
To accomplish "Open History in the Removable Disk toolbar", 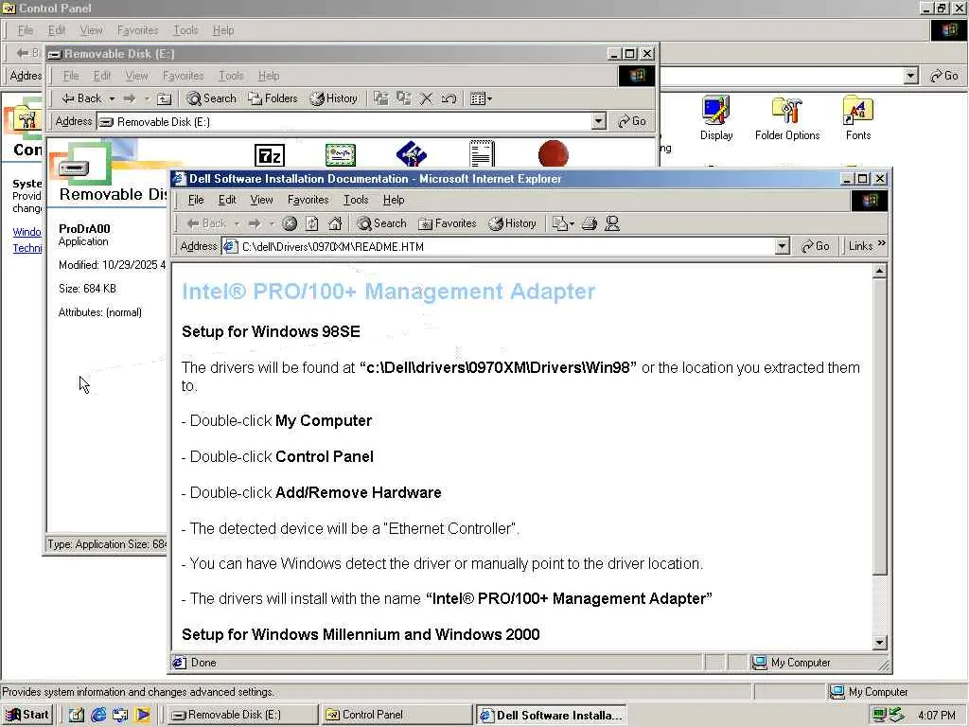I will coord(334,98).
